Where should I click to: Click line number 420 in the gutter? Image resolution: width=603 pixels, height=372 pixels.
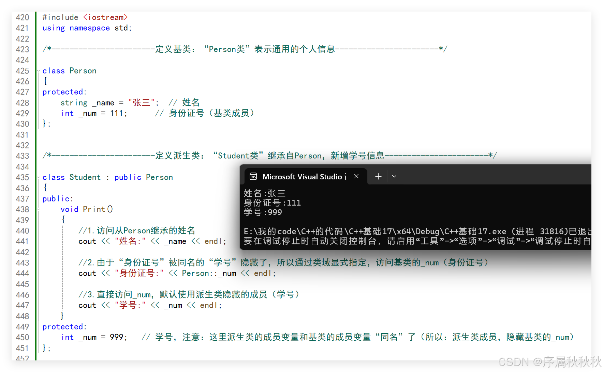pos(23,17)
